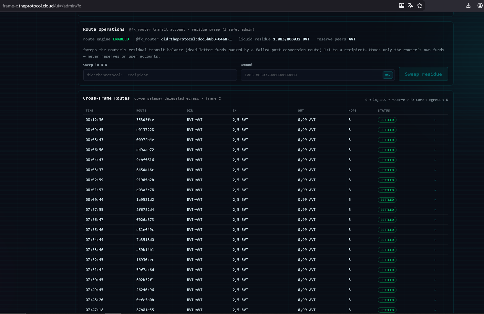Click route ID c81ef49c
The image size is (484, 314).
pos(145,230)
